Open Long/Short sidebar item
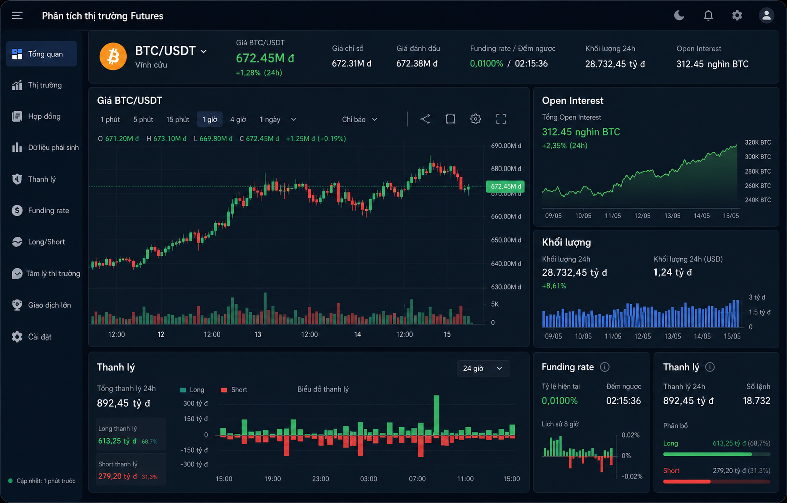Image resolution: width=787 pixels, height=503 pixels. 42,242
